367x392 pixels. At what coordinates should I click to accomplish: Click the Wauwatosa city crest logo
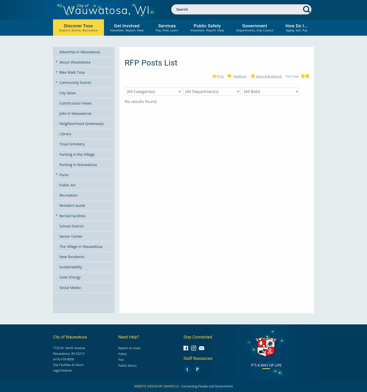tap(266, 347)
